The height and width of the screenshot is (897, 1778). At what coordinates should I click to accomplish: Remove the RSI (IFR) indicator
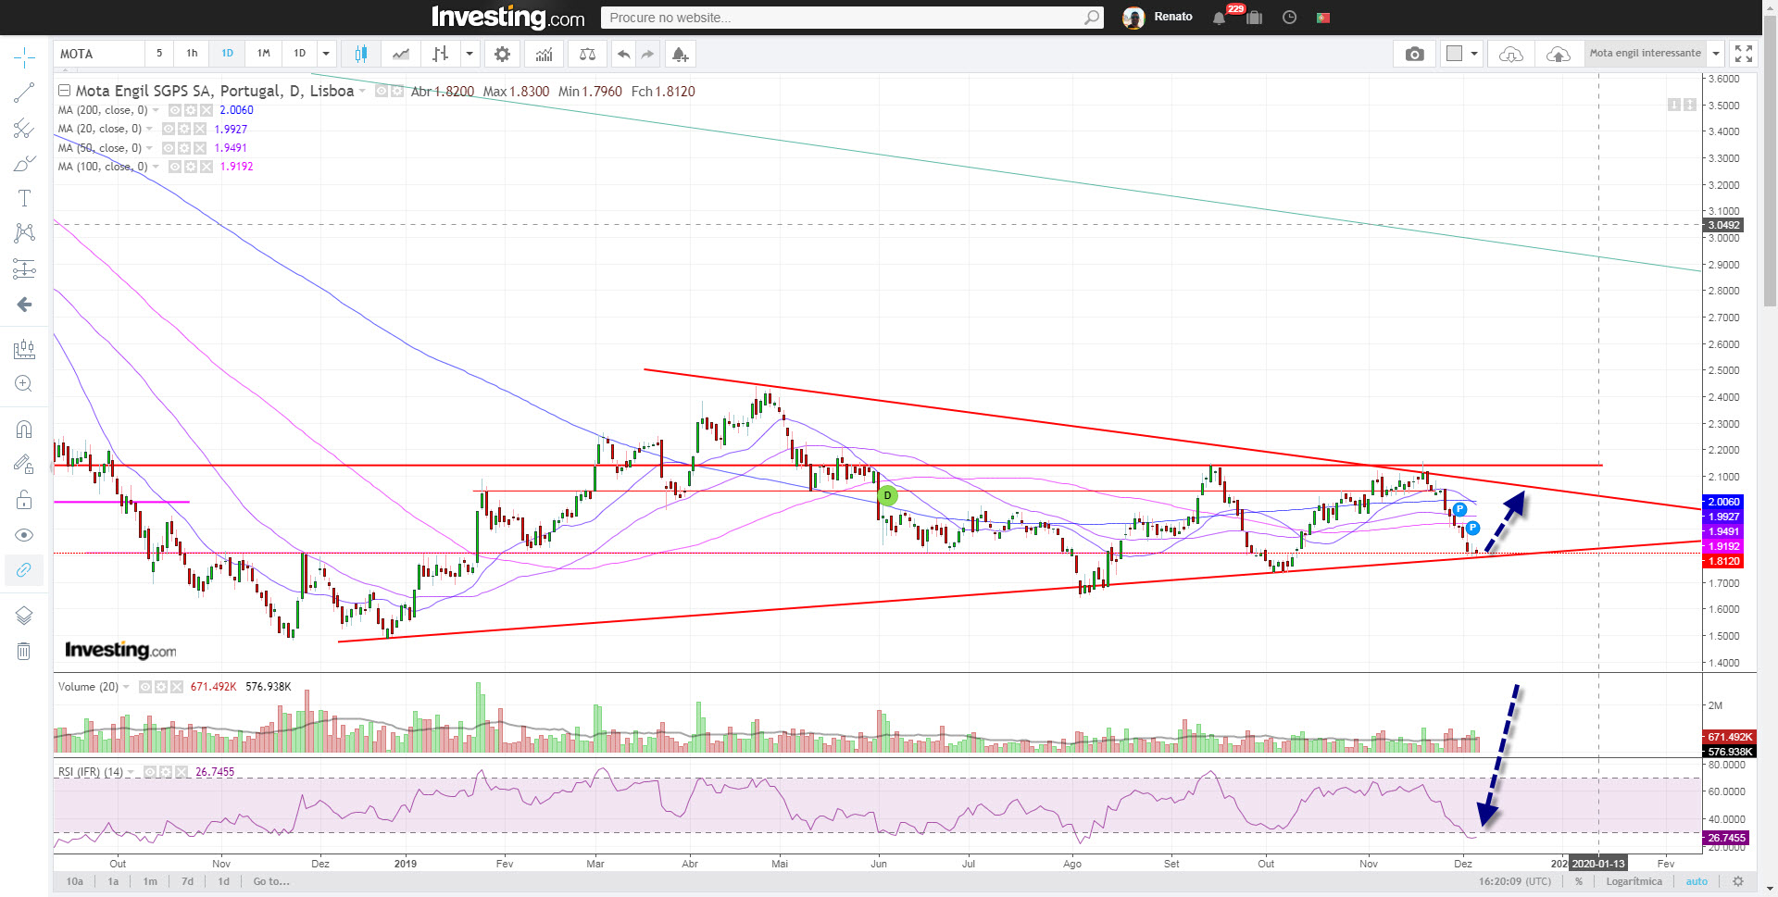[181, 772]
